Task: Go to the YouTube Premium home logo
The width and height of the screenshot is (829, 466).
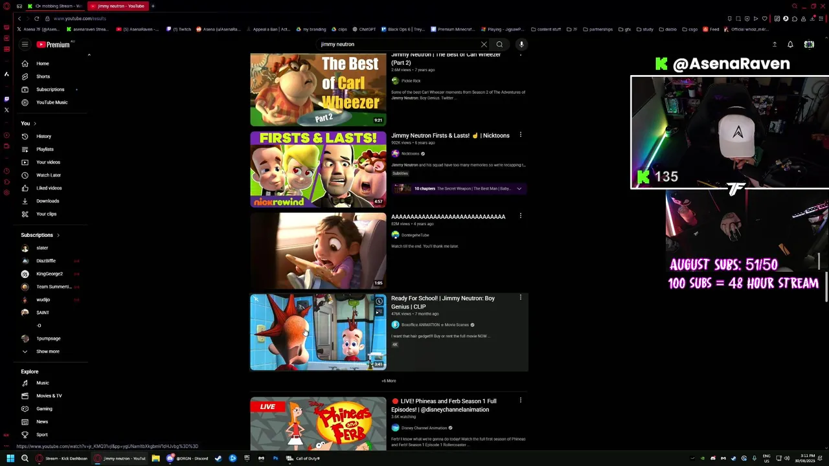Action: pos(54,45)
